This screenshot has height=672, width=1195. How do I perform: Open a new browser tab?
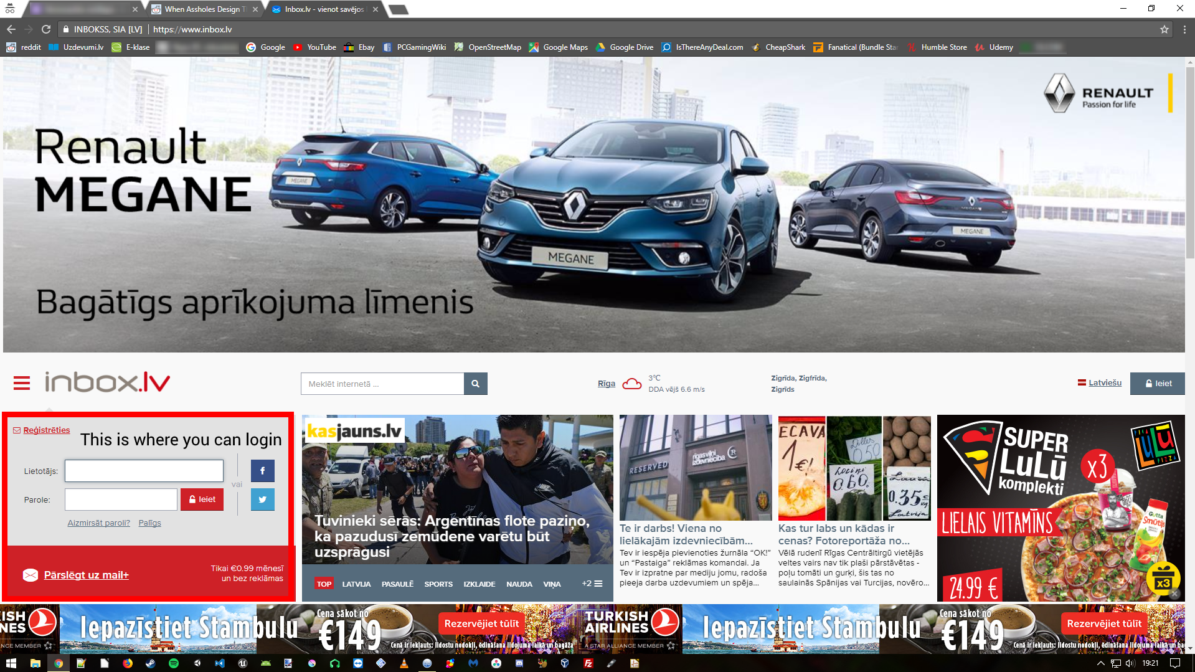[398, 9]
